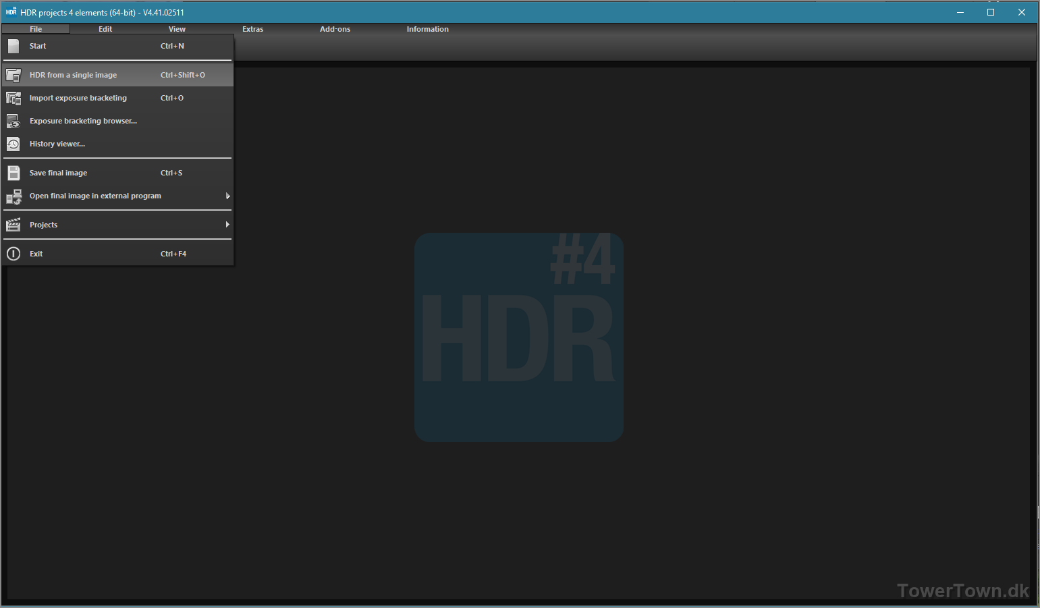
Task: Click the HDR from a single image icon
Action: pos(13,76)
